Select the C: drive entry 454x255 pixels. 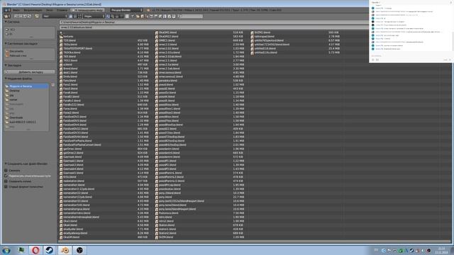(29, 30)
